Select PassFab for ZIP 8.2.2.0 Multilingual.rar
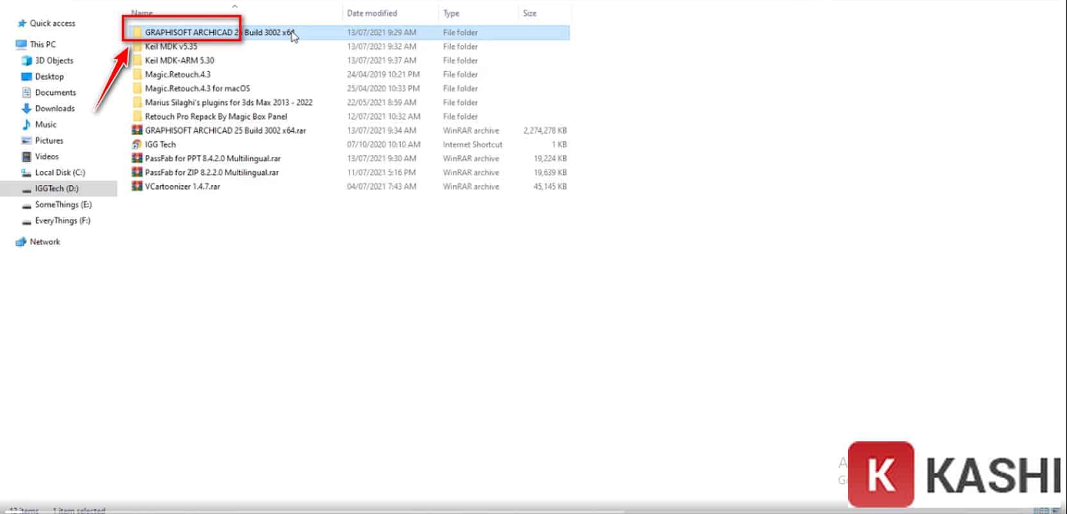1067x514 pixels. 212,173
